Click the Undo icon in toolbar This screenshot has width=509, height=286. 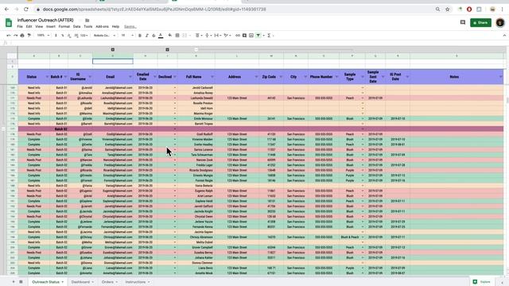click(9, 35)
